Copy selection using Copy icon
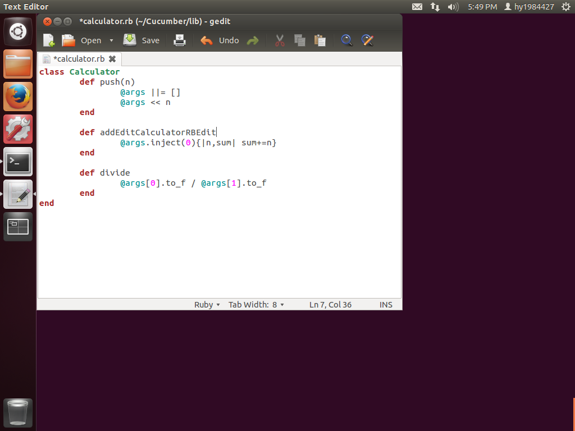The width and height of the screenshot is (575, 431). coord(300,40)
